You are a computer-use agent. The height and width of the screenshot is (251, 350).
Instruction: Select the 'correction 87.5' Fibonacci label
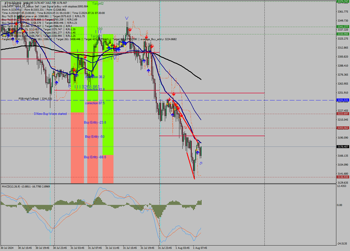pyautogui.click(x=95, y=103)
